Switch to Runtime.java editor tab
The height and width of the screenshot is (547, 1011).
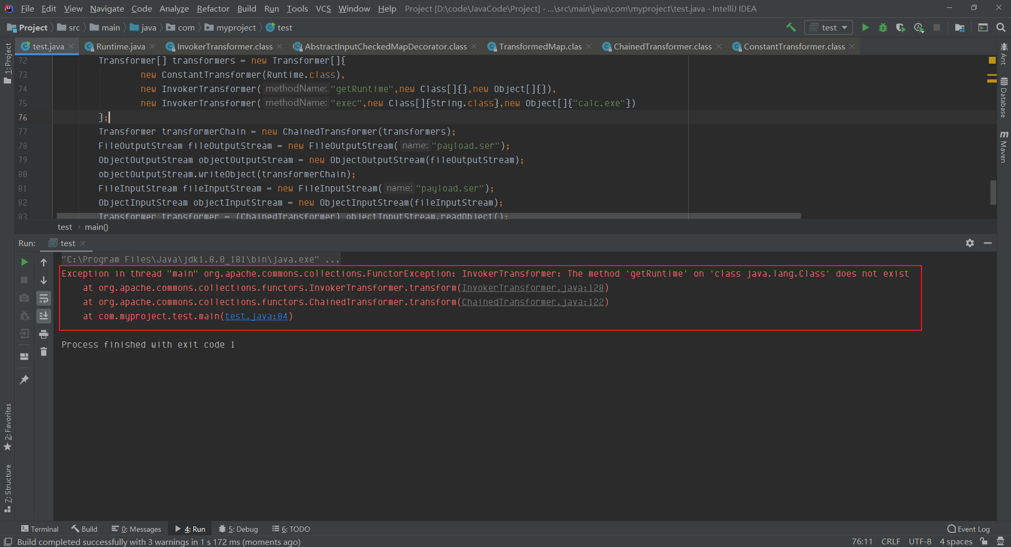(121, 47)
